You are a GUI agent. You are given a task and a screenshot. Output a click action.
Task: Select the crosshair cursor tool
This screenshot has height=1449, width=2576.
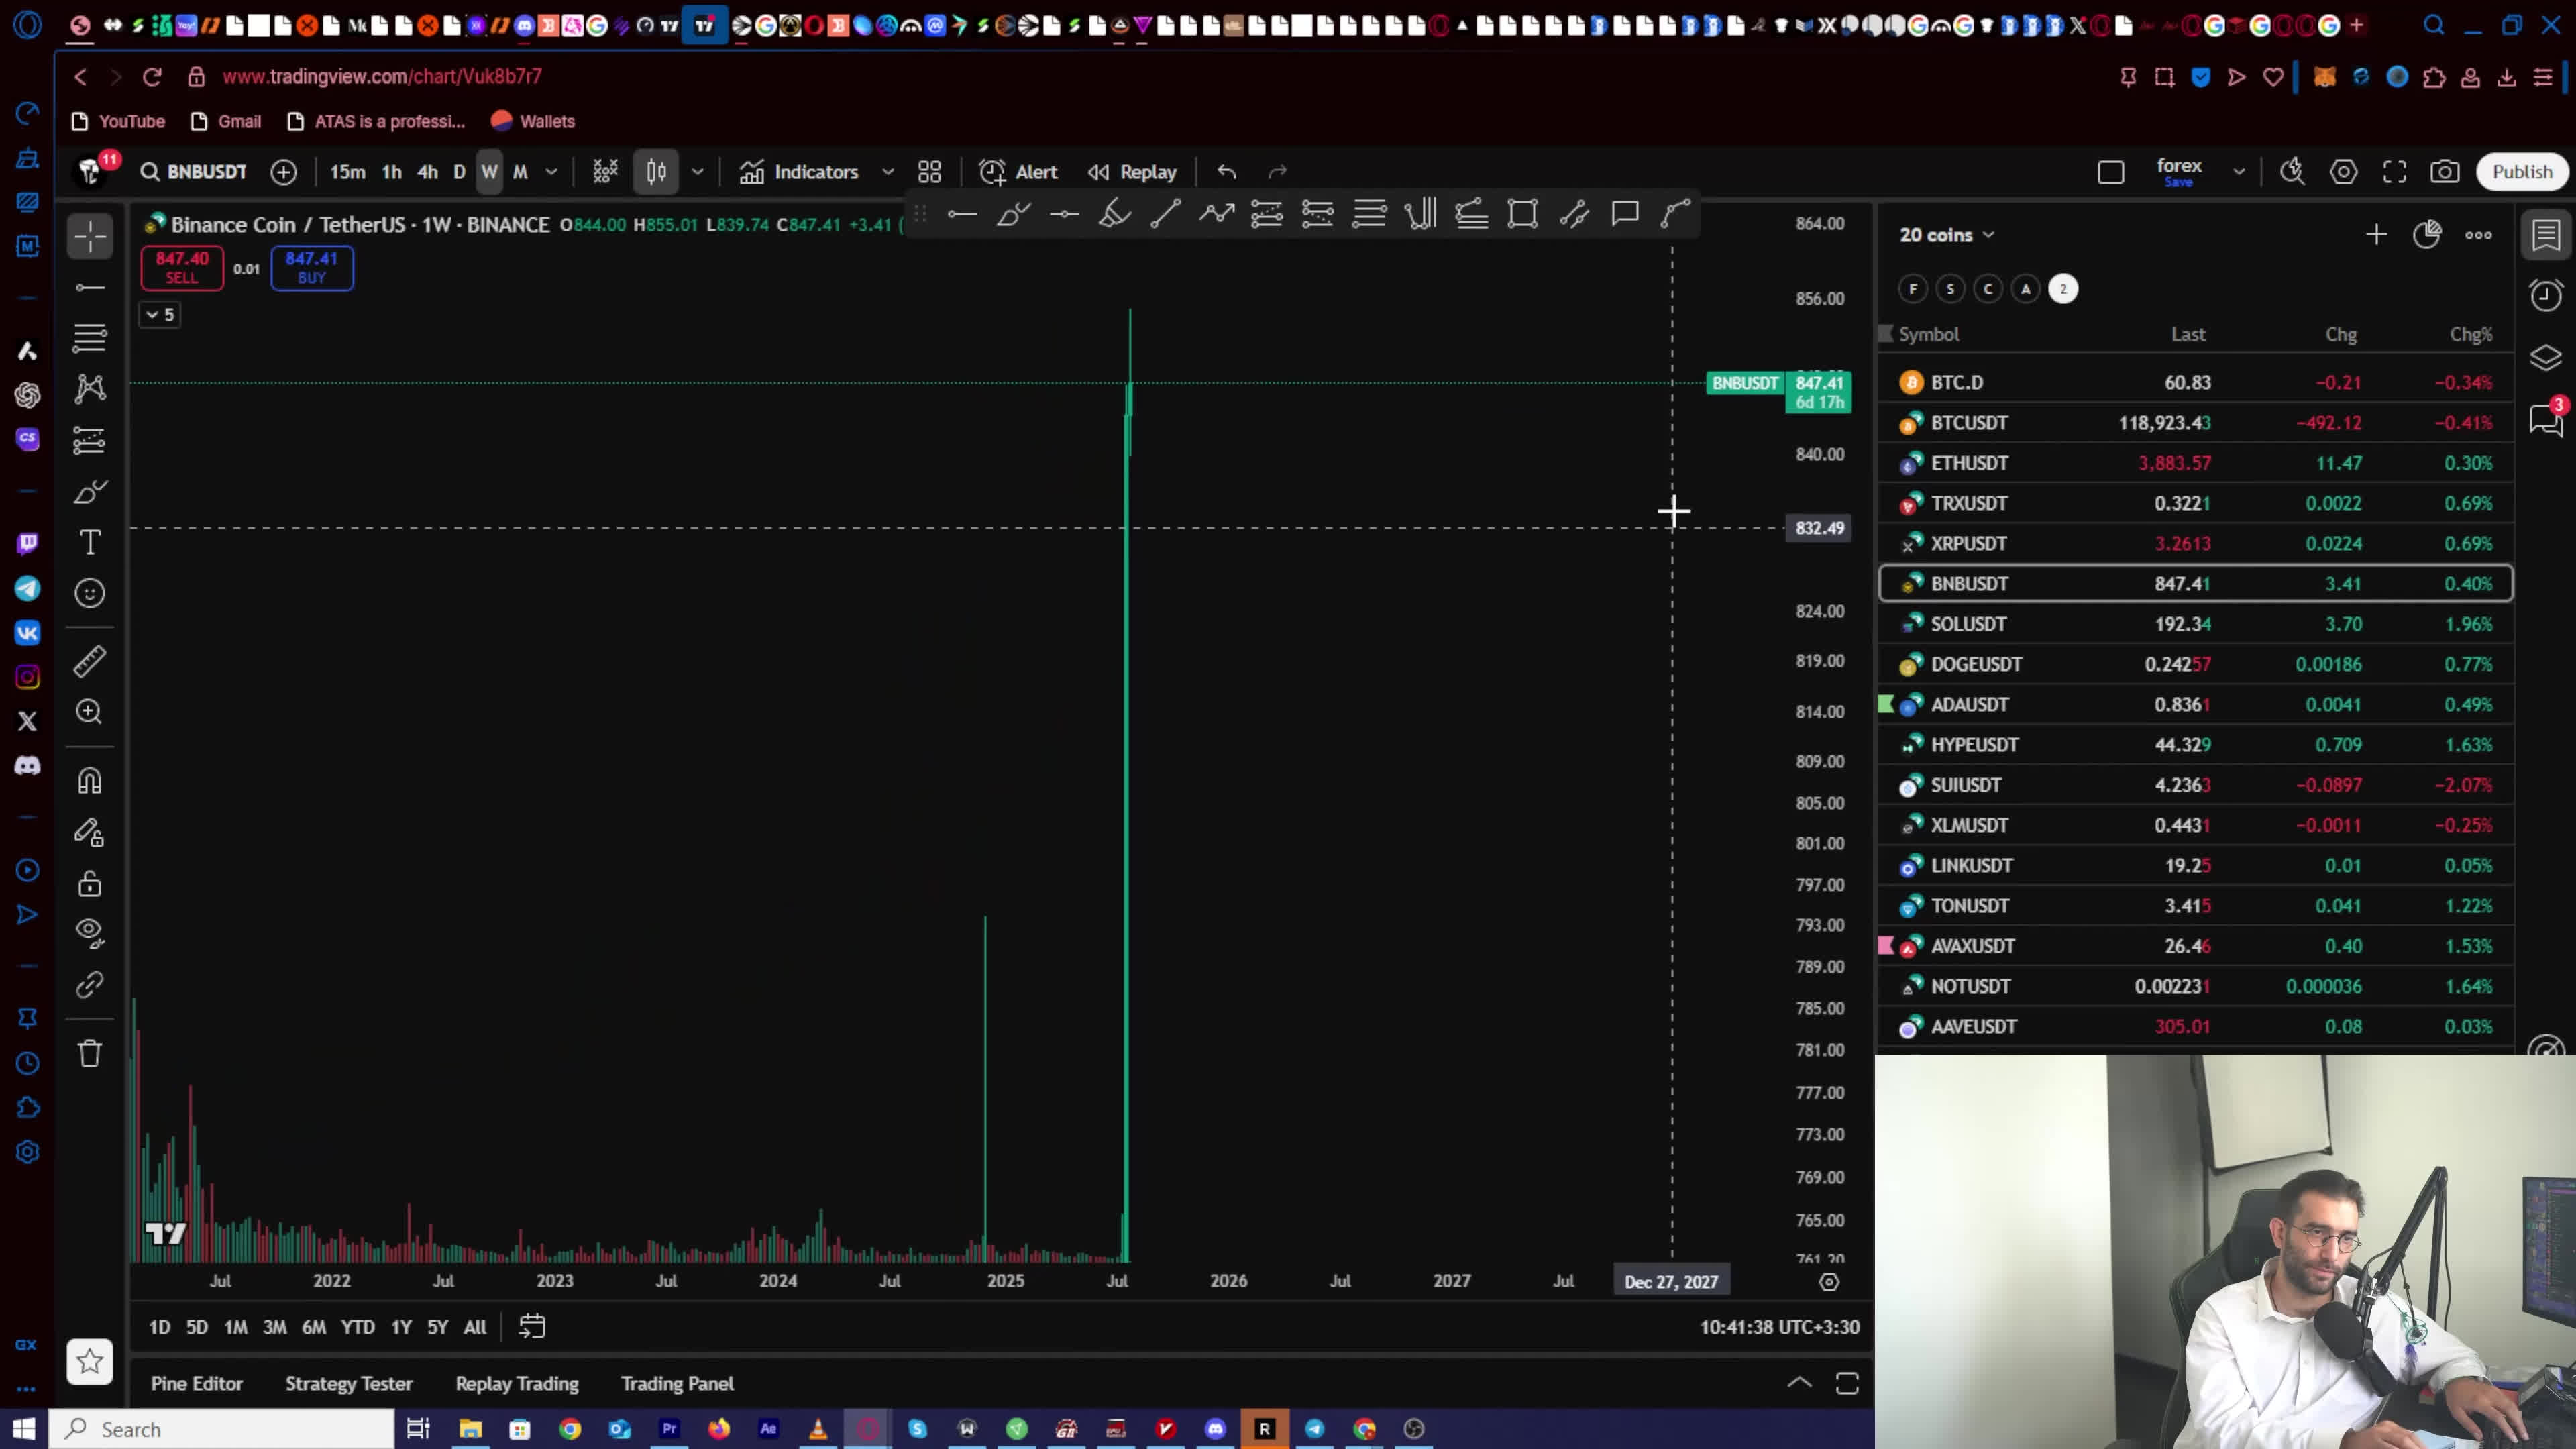click(x=90, y=237)
